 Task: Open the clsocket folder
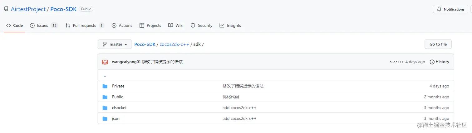click(x=119, y=108)
